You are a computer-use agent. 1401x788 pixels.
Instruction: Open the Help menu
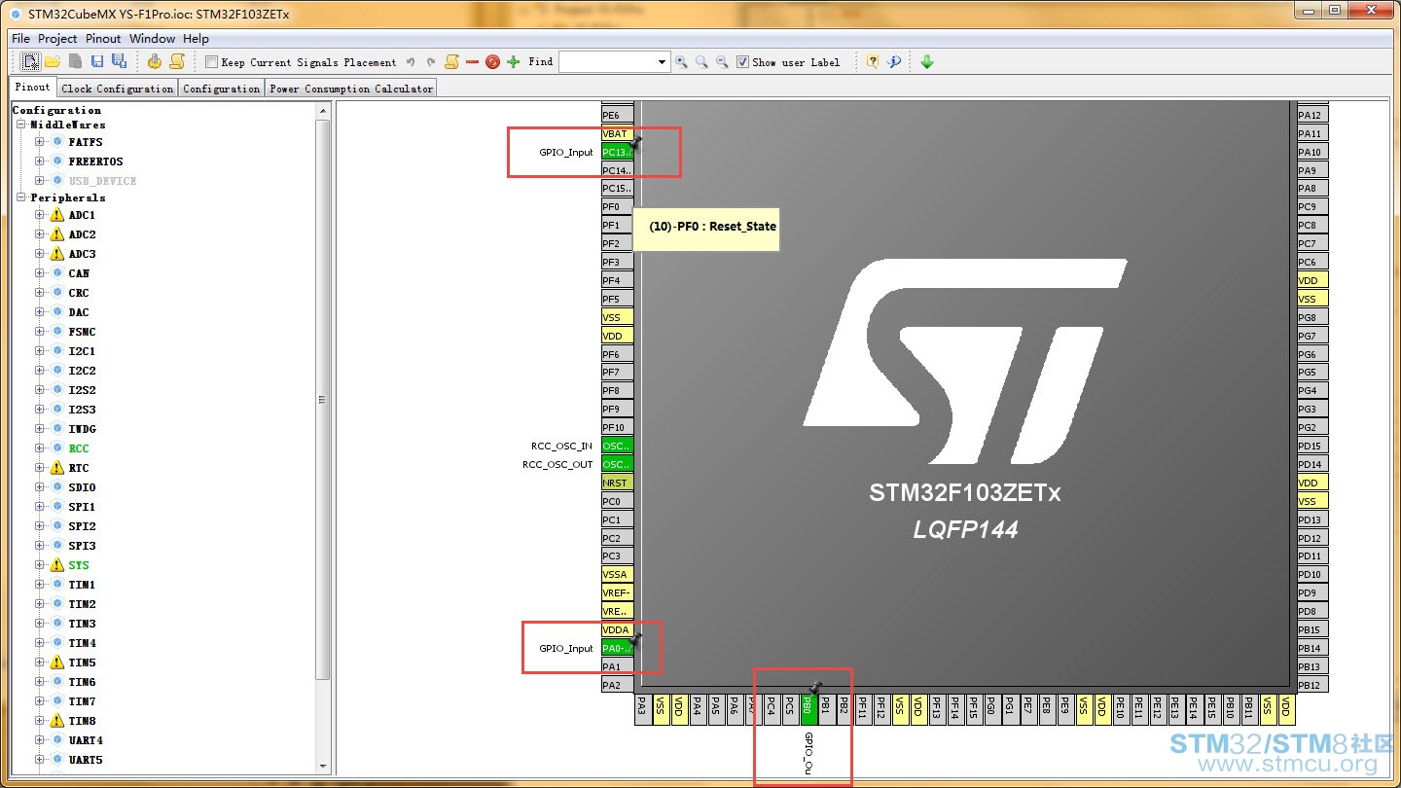click(197, 39)
